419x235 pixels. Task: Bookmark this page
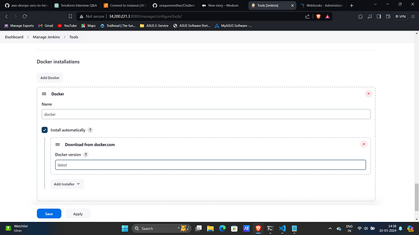(70, 16)
